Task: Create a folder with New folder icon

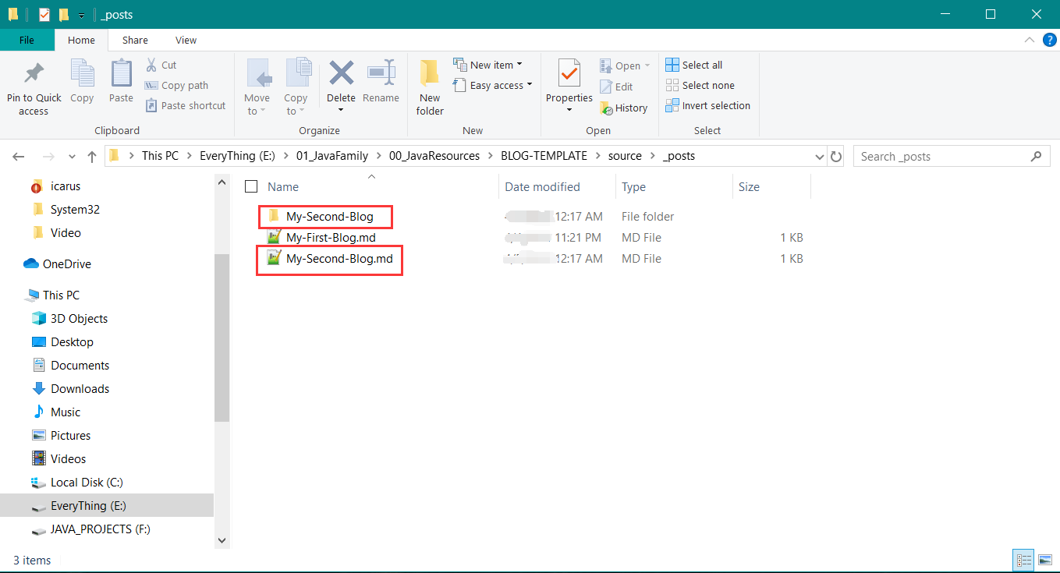Action: click(430, 74)
